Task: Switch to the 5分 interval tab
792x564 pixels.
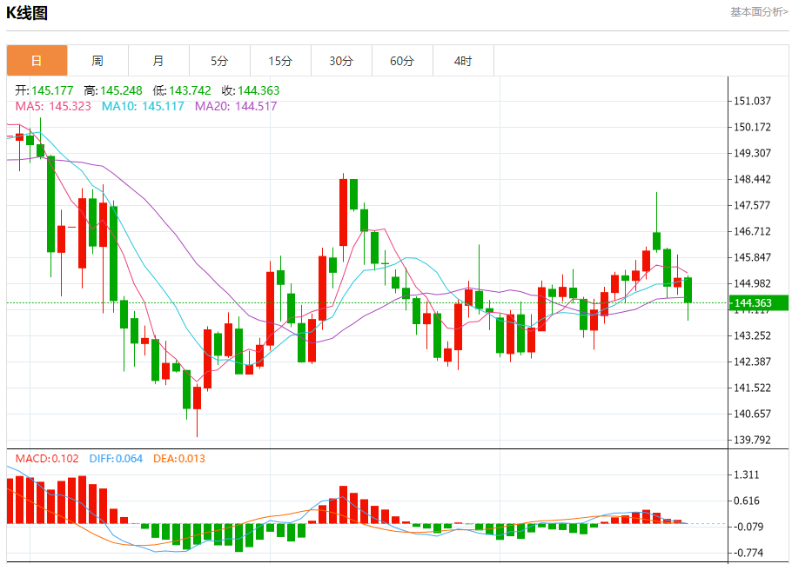Action: pos(219,61)
